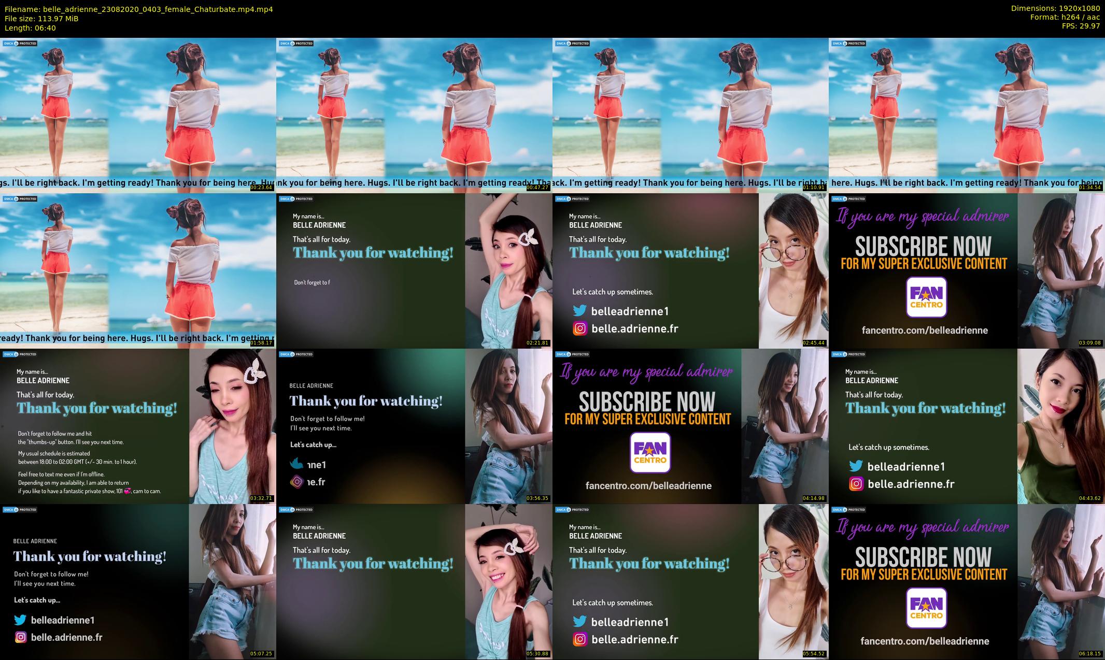Click the Instagram icon in the 05:07 thumbnail
Screen dimensions: 1105x660
coord(21,637)
